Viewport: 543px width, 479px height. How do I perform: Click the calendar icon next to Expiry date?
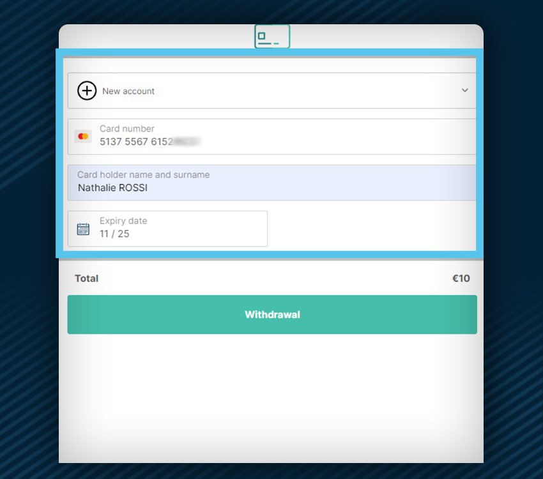83,229
